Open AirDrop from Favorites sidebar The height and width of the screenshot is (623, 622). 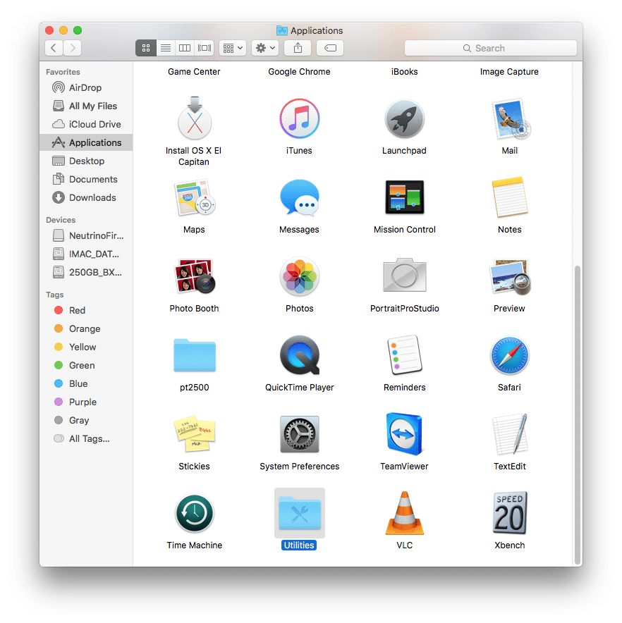(x=85, y=87)
